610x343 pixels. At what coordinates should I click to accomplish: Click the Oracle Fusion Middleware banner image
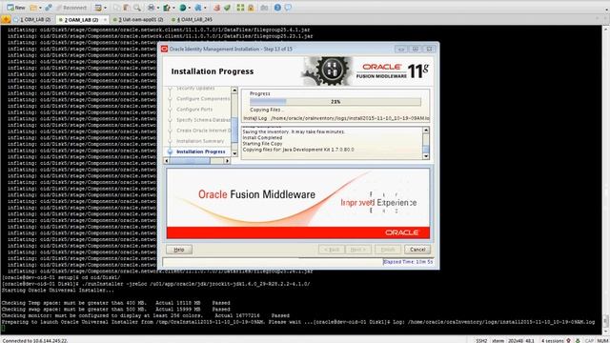(x=298, y=203)
